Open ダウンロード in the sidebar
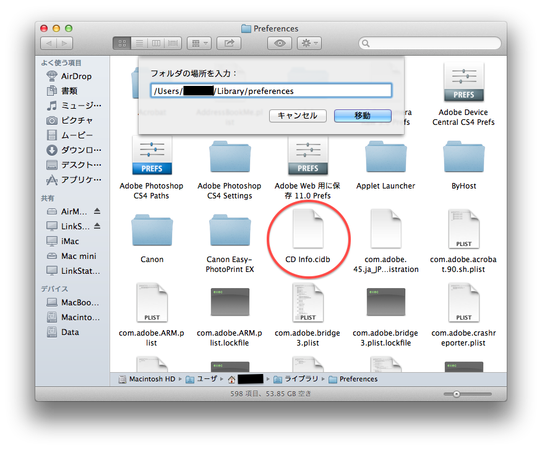542x450 pixels. tap(80, 150)
